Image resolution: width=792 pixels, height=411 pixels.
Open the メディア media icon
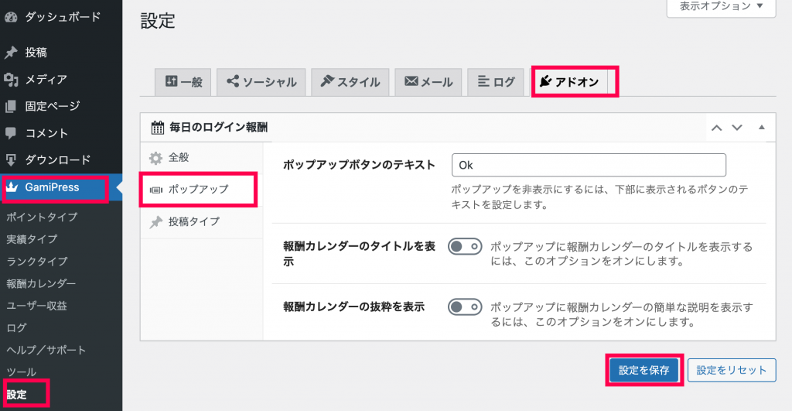(x=11, y=80)
